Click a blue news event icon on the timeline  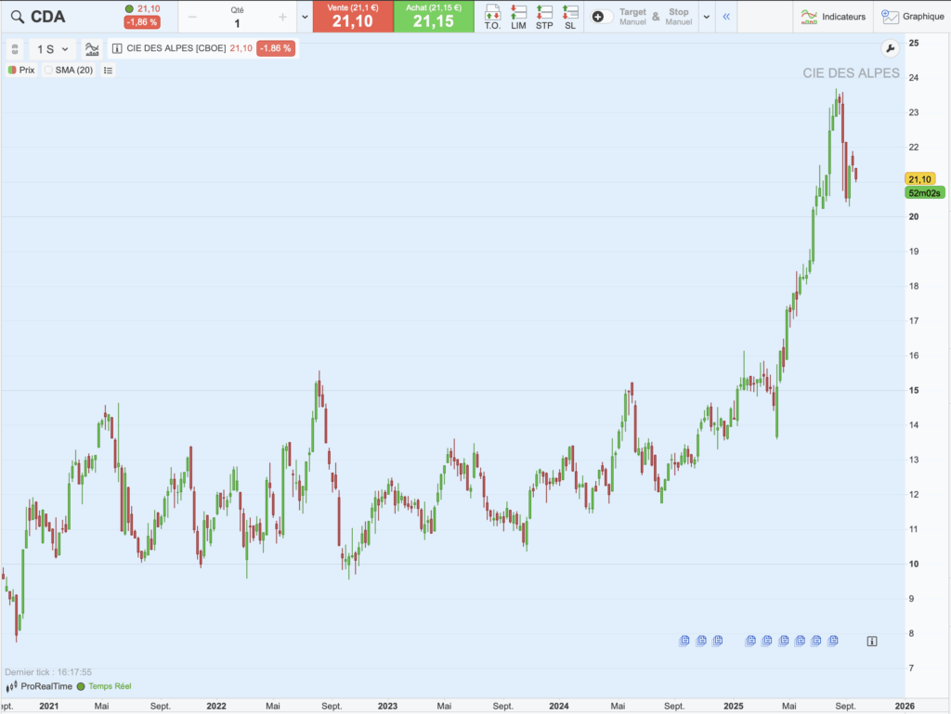(682, 640)
